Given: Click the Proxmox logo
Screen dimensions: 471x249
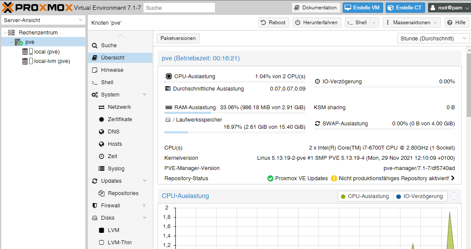Looking at the screenshot, I should [37, 8].
